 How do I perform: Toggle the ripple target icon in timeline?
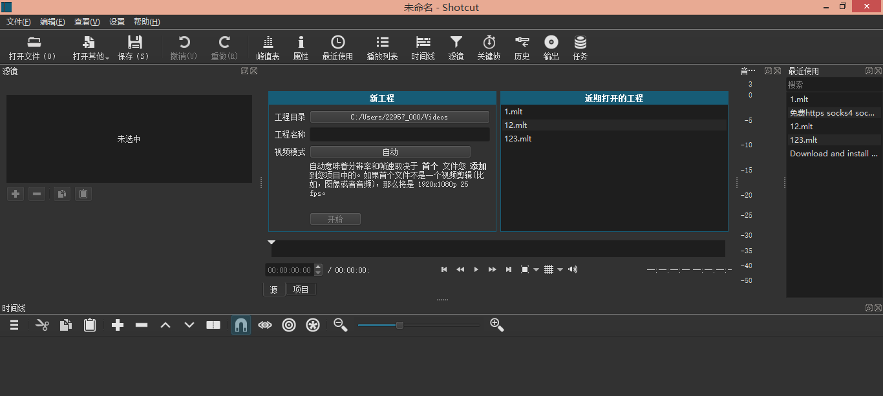coord(289,325)
